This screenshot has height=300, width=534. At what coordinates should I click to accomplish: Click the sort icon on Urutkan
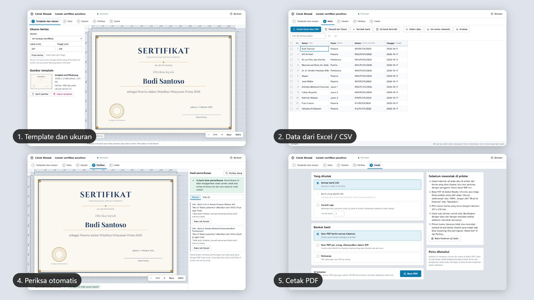point(457,29)
